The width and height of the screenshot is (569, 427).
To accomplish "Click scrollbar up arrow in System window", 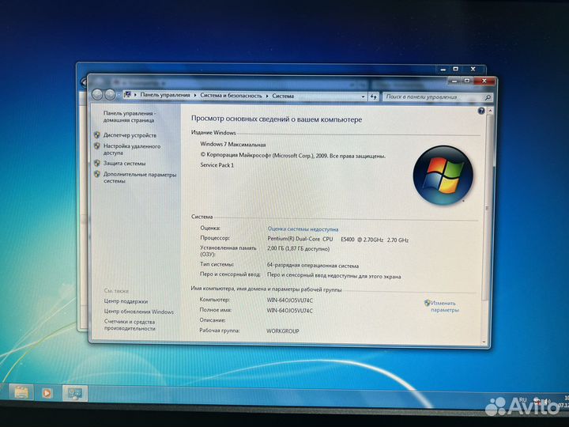I will click(x=490, y=111).
